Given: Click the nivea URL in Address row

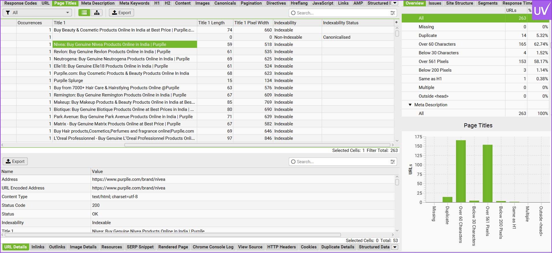Looking at the screenshot, I should pyautogui.click(x=129, y=179).
